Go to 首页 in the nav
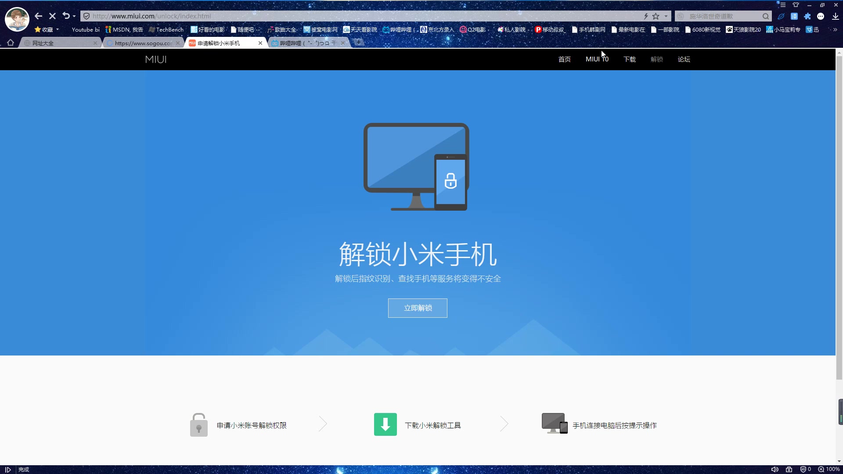843x474 pixels. point(565,59)
